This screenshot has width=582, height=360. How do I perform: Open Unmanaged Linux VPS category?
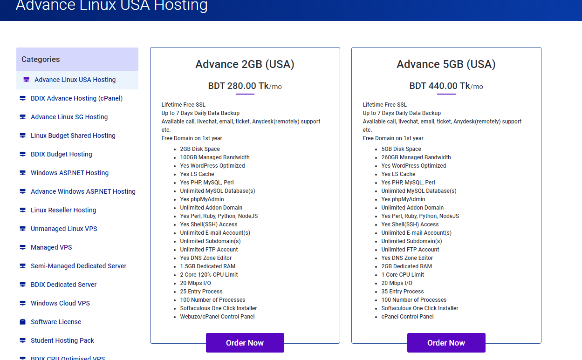[x=64, y=229]
